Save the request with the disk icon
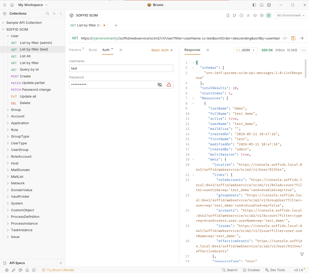Image resolution: width=309 pixels, height=273 pixels. (293, 38)
